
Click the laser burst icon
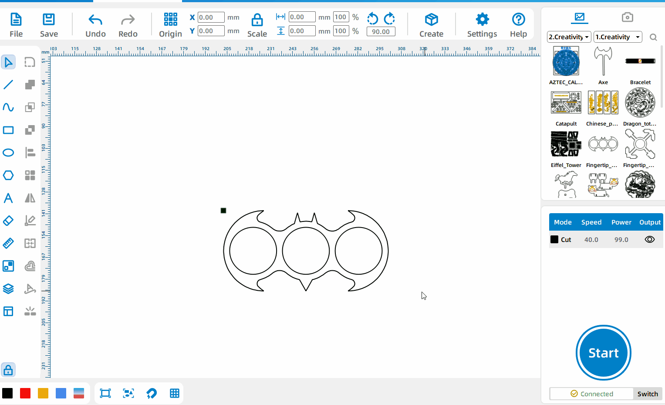pos(30,311)
